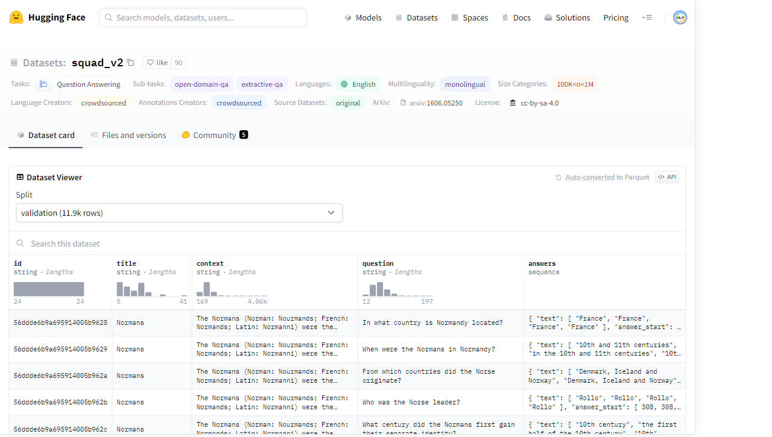
Task: Go to Spaces in the navbar
Action: click(x=470, y=17)
